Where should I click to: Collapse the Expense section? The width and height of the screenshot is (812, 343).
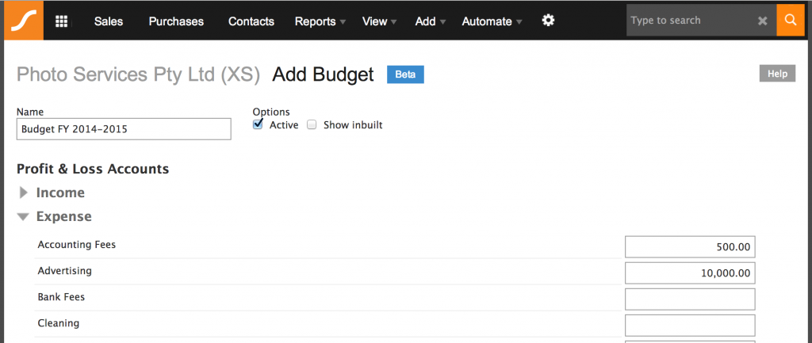pyautogui.click(x=24, y=216)
